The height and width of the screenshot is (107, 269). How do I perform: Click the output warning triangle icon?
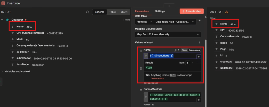(226, 12)
